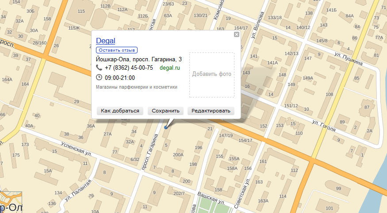Viewport: 387px width, 213px height.
Task: Open the degal.ru website link
Action: tap(170, 67)
